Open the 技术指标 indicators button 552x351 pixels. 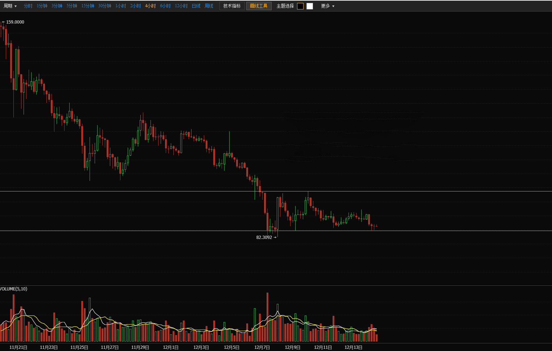click(232, 6)
